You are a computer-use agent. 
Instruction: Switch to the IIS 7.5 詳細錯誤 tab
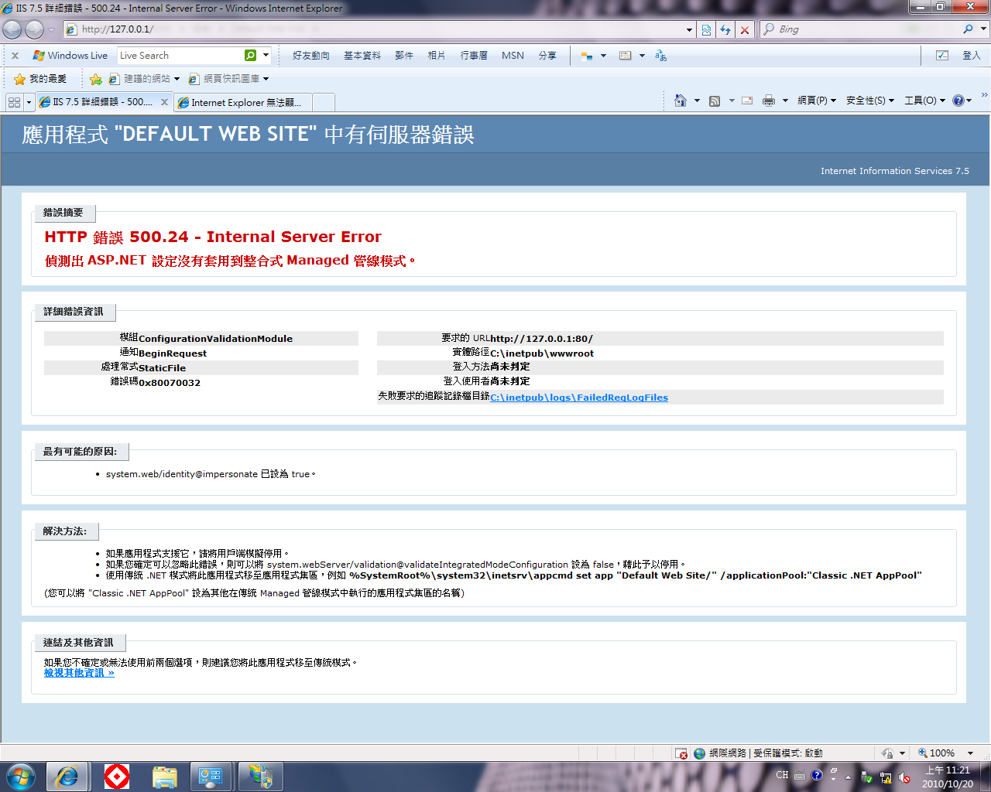[104, 102]
